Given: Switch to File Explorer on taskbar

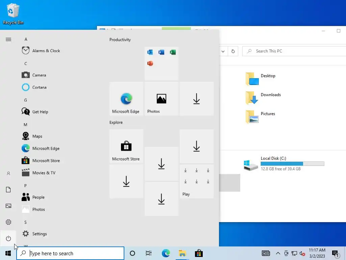Looking at the screenshot, I should pos(182,253).
